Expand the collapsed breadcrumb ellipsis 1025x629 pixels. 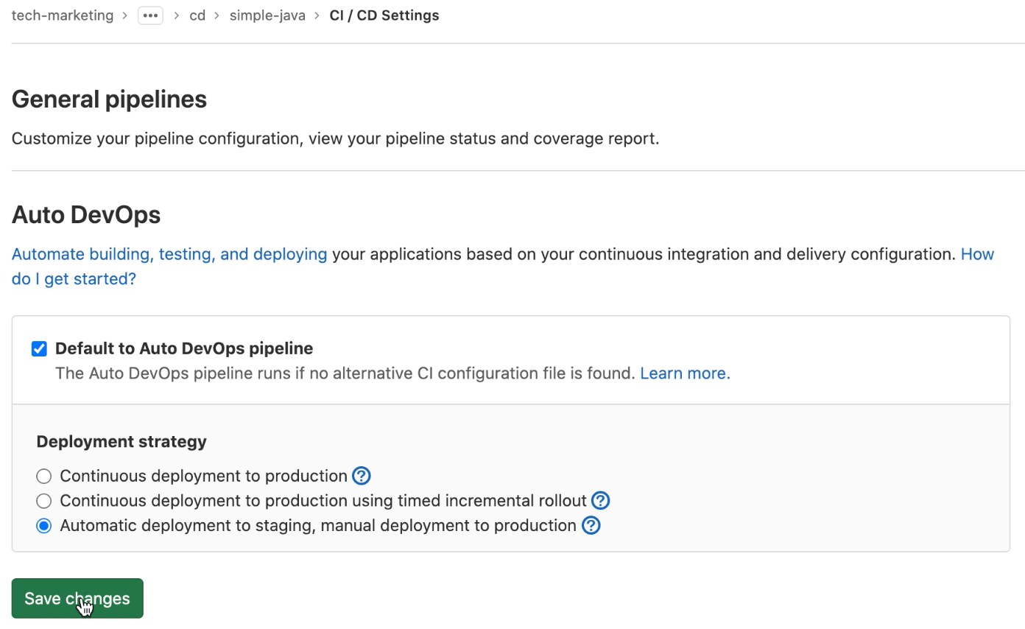(x=150, y=15)
